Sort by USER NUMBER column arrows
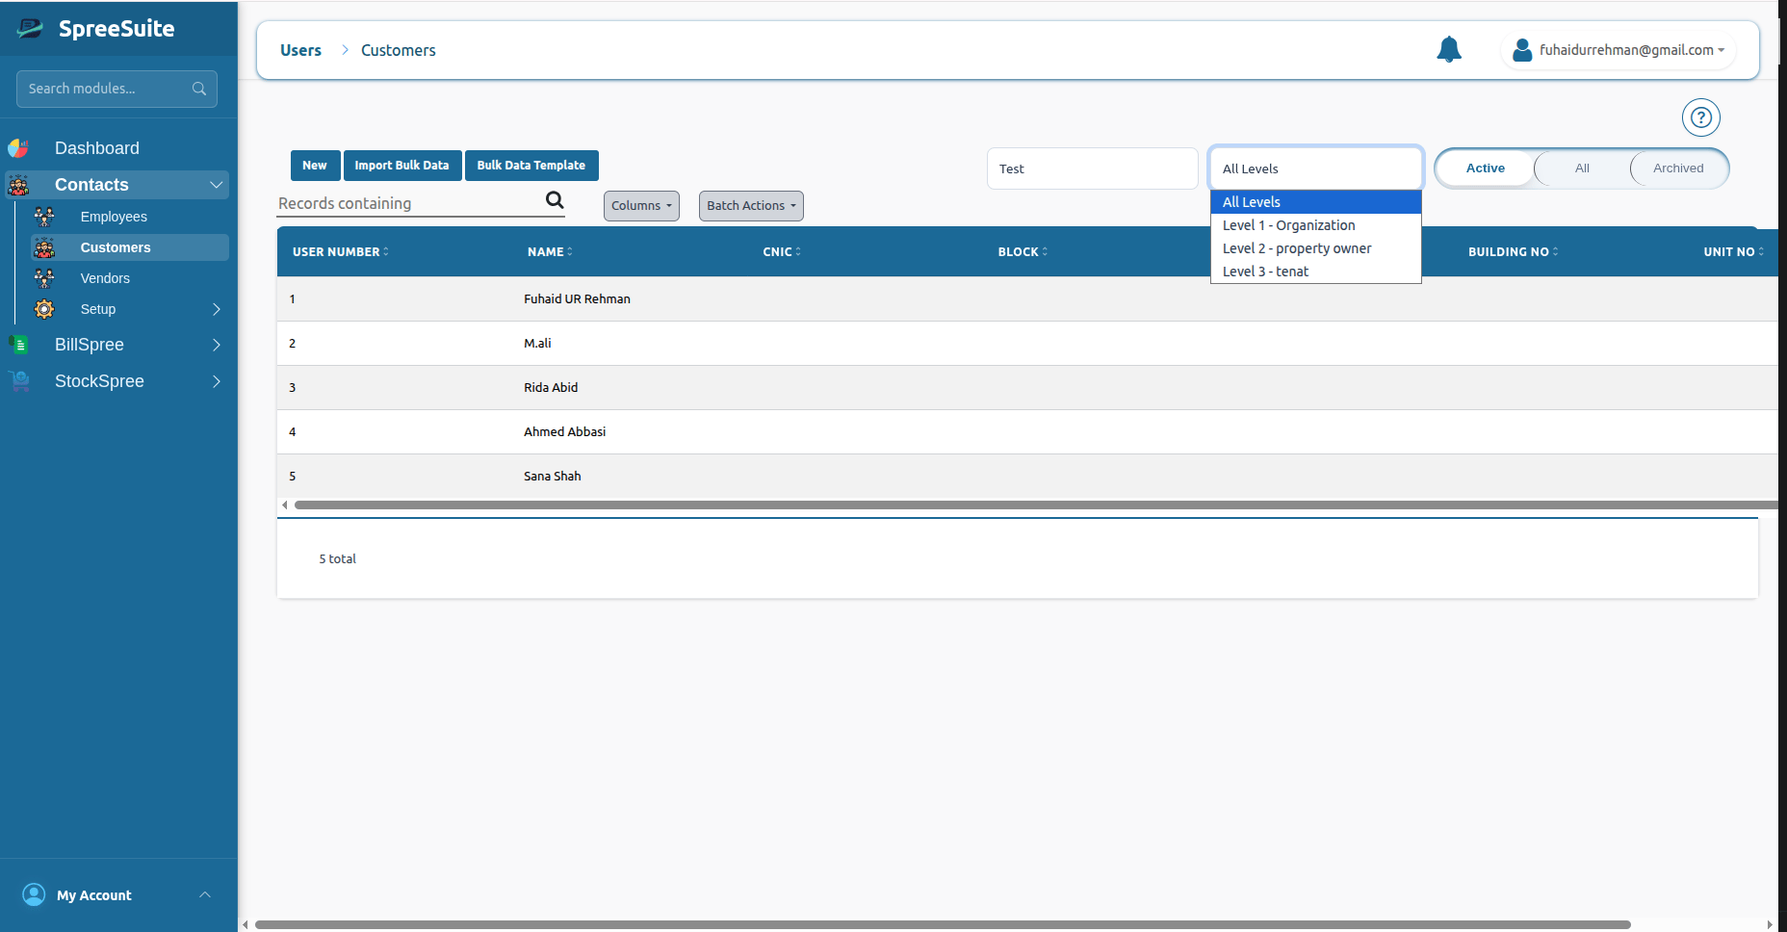This screenshot has width=1787, height=932. point(386,251)
